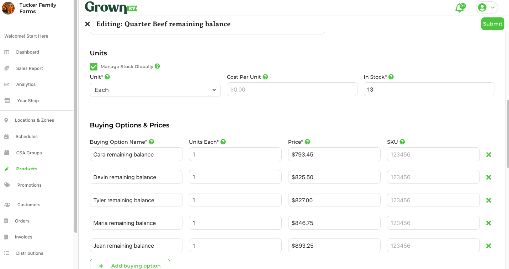Open Your Shop in sidebar
This screenshot has width=509, height=269.
click(28, 100)
